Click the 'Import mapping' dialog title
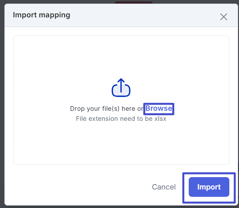Screen dimensions: 239x208 pos(41,15)
